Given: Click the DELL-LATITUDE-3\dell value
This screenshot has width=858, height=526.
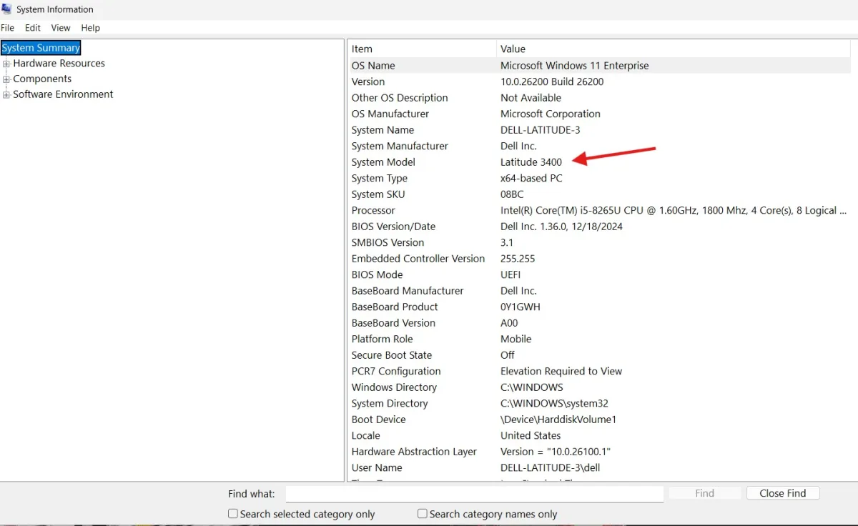Looking at the screenshot, I should [x=551, y=467].
